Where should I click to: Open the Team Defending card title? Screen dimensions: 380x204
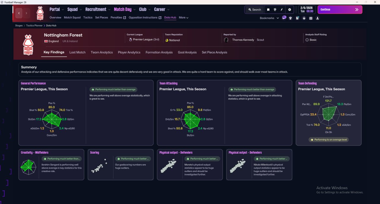coord(307,83)
